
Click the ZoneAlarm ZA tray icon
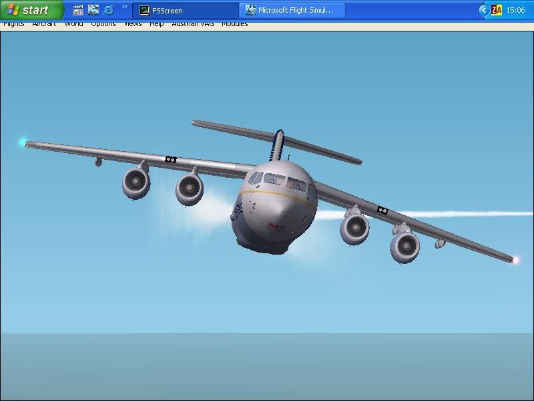click(496, 10)
